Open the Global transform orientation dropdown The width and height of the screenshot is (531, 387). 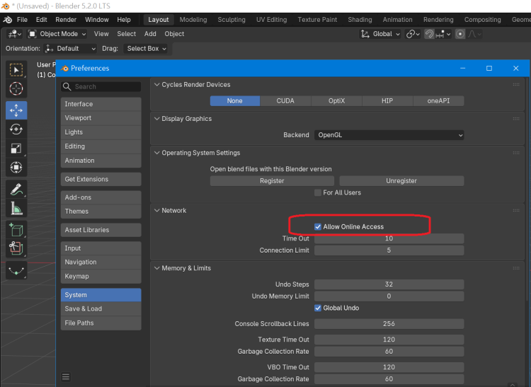[380, 34]
